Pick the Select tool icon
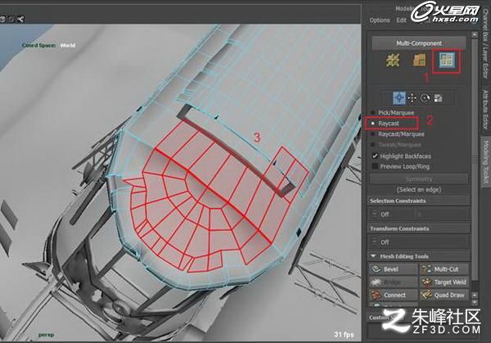Screen dimensions: 491x343 click(399, 98)
